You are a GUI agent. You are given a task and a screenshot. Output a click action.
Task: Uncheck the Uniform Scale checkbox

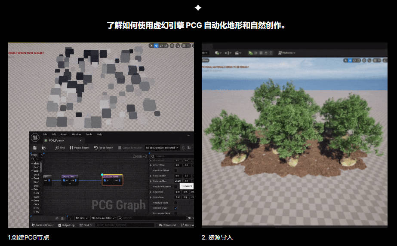(176, 208)
